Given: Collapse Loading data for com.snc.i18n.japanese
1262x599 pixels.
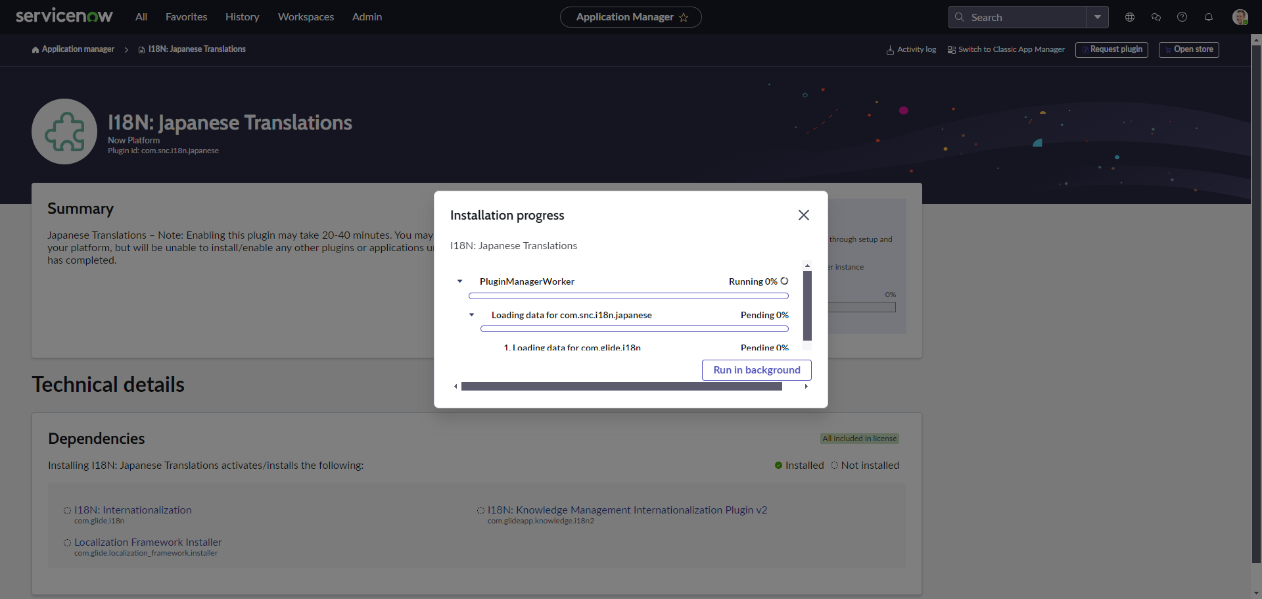Looking at the screenshot, I should (x=472, y=315).
